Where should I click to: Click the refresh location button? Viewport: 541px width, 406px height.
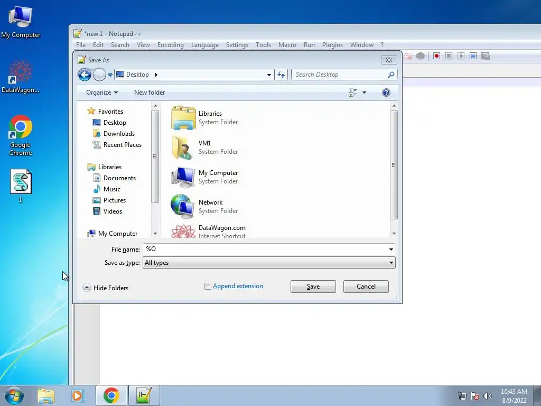click(281, 75)
